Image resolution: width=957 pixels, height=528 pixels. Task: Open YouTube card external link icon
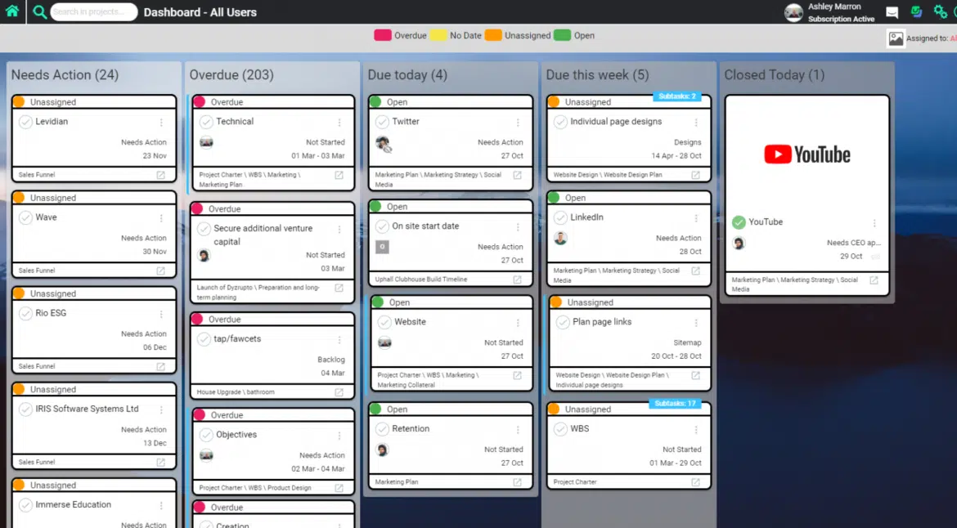874,280
